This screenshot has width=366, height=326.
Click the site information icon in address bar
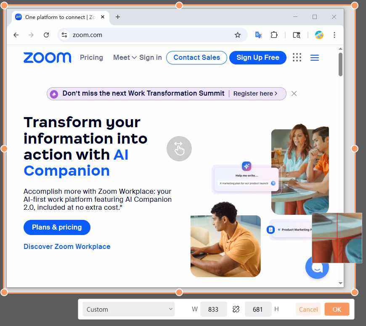coord(64,35)
